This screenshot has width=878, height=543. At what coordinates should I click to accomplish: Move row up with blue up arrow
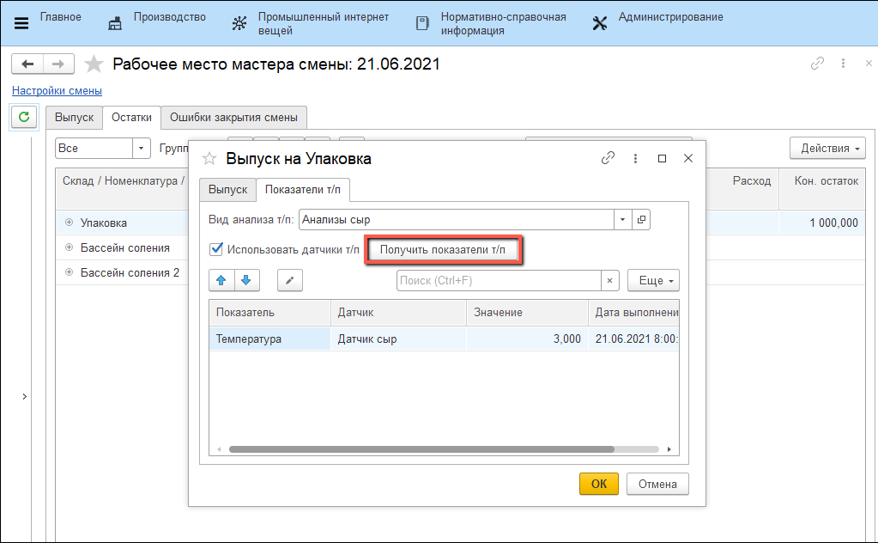pyautogui.click(x=221, y=281)
